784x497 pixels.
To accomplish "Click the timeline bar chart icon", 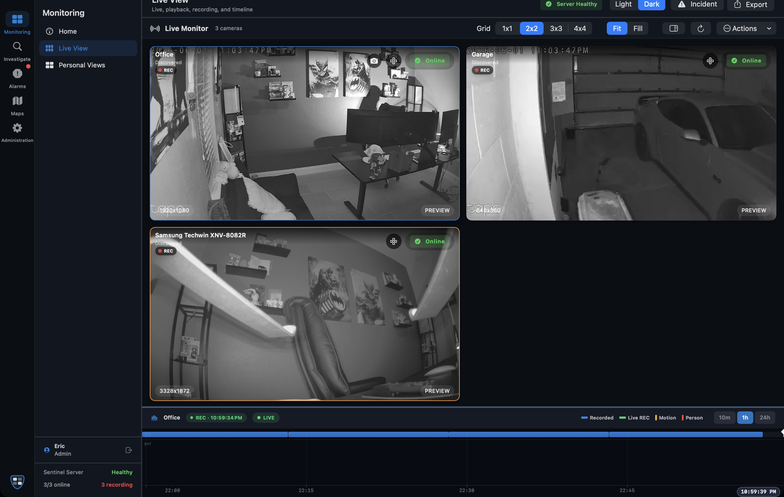I will 154,417.
